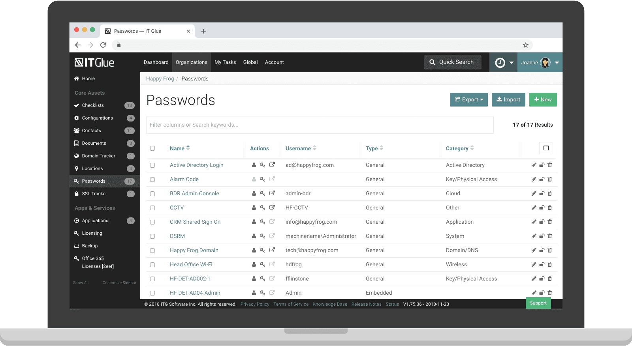The width and height of the screenshot is (632, 346).
Task: Expand the Export dropdown button
Action: click(x=468, y=100)
